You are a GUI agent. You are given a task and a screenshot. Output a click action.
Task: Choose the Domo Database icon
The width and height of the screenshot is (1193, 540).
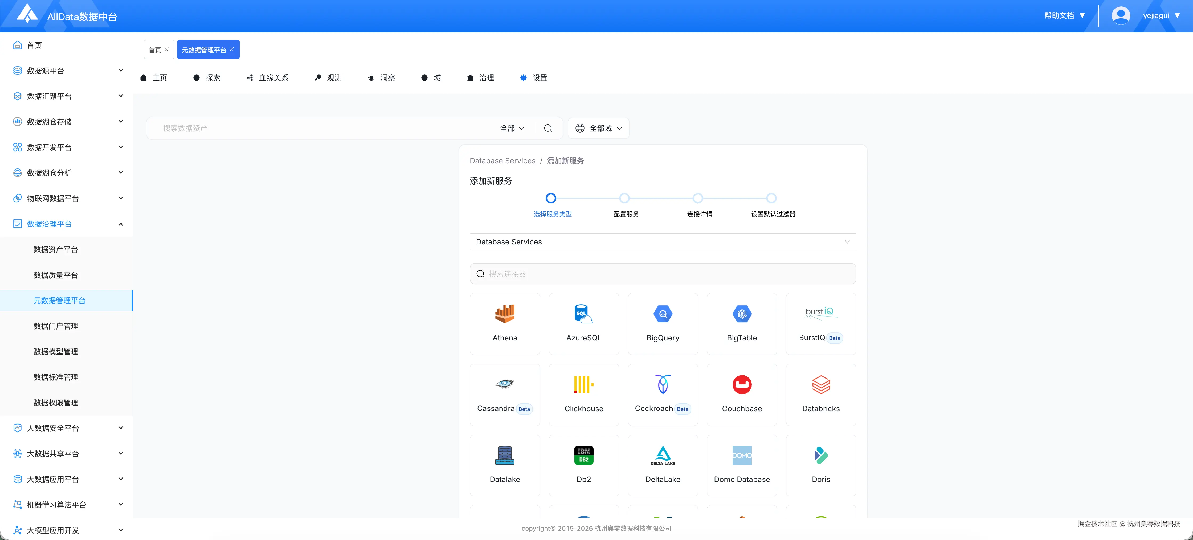tap(741, 455)
